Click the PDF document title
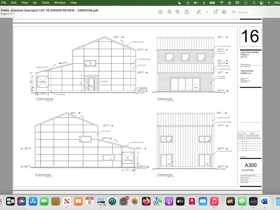Viewport: 280px width, 210px height. 49,10
